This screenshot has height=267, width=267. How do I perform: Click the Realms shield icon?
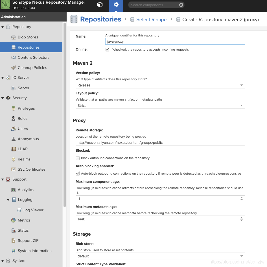[14, 159]
